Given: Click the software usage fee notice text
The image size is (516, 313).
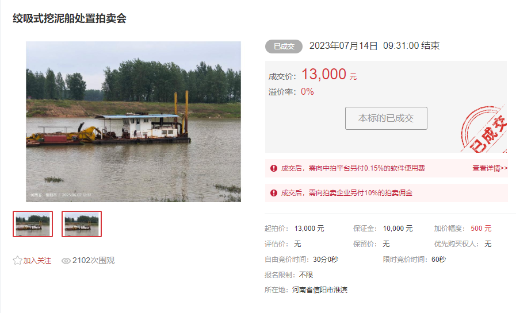Looking at the screenshot, I should click(353, 168).
